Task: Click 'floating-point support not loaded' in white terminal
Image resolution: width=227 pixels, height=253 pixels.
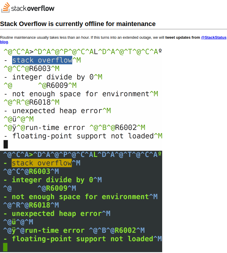Action: (83, 136)
